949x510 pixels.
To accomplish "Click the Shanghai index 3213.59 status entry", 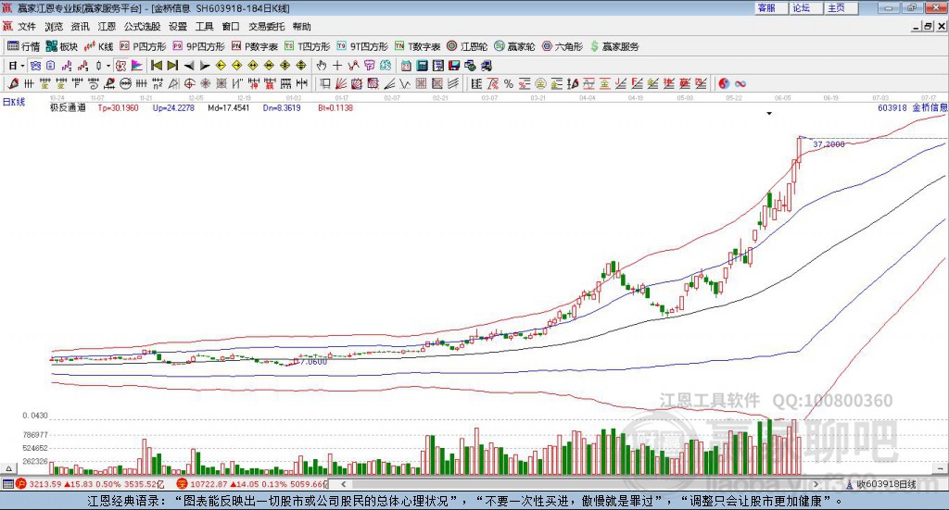I will click(x=90, y=484).
